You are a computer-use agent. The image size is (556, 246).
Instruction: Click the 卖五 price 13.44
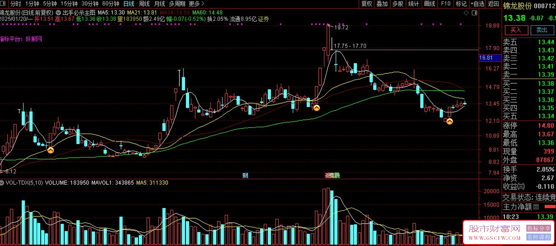[546, 42]
